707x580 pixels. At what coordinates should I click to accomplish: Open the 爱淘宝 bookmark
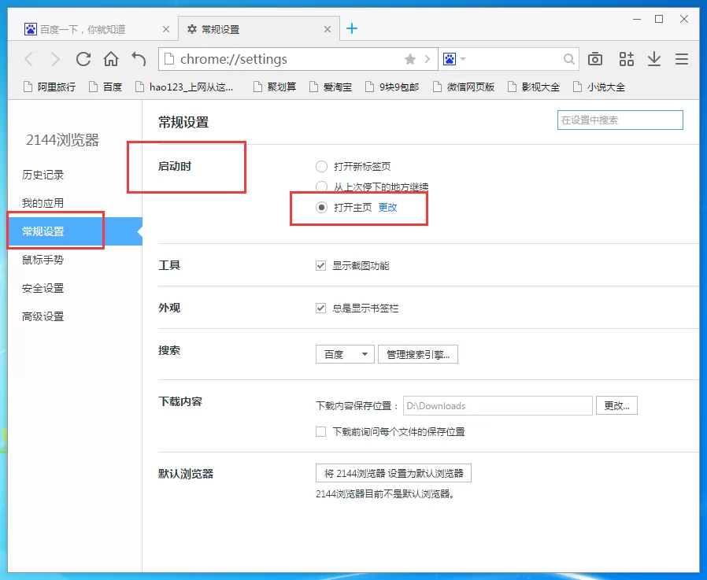coord(331,87)
